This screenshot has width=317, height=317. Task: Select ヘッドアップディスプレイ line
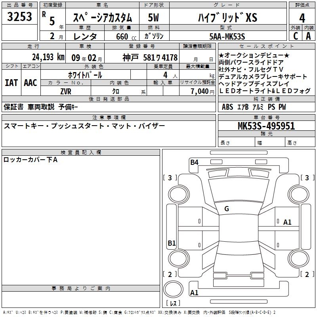(x=254, y=84)
